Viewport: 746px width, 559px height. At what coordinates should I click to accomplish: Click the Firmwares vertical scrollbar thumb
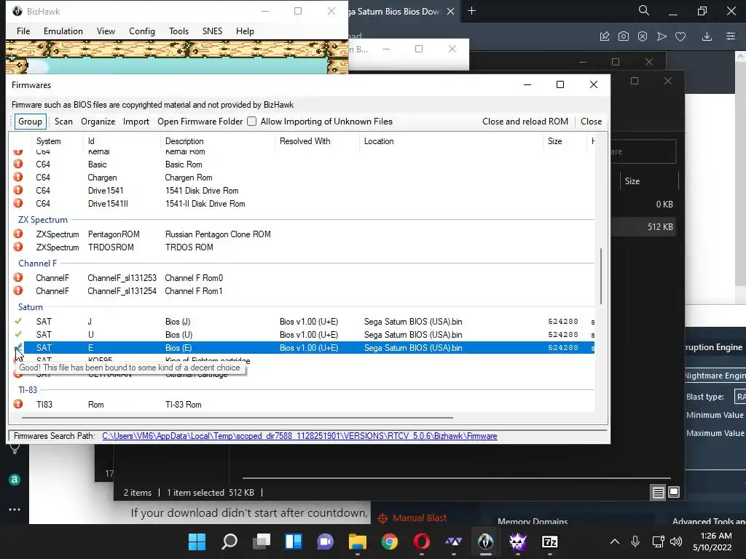click(x=601, y=276)
